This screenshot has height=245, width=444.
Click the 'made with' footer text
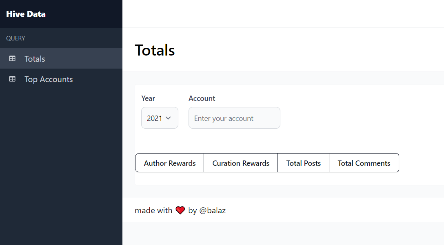pos(153,210)
